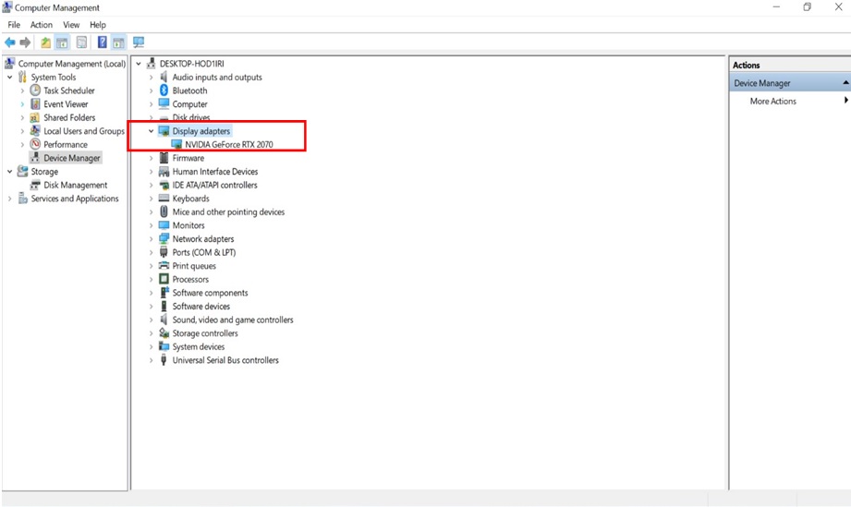Click the Processors chip icon
Image resolution: width=851 pixels, height=507 pixels.
pyautogui.click(x=164, y=279)
